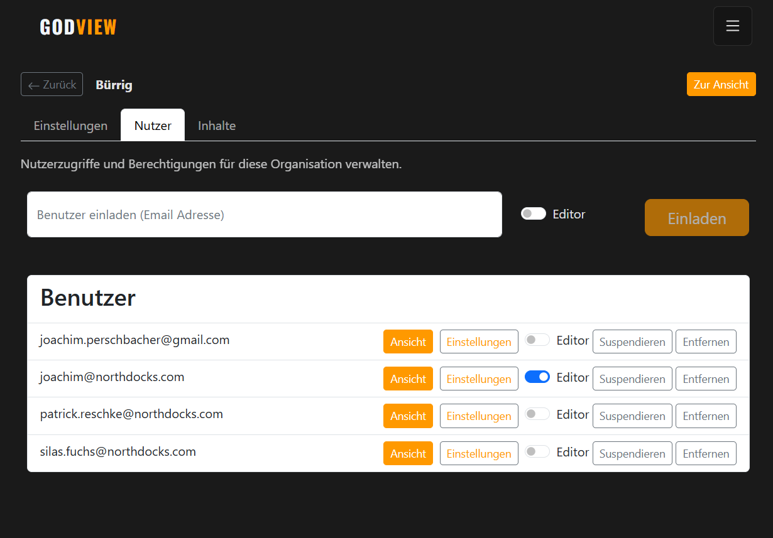Open Einstellungen for patrick.reschke@northdocks.com
773x538 pixels.
[479, 416]
